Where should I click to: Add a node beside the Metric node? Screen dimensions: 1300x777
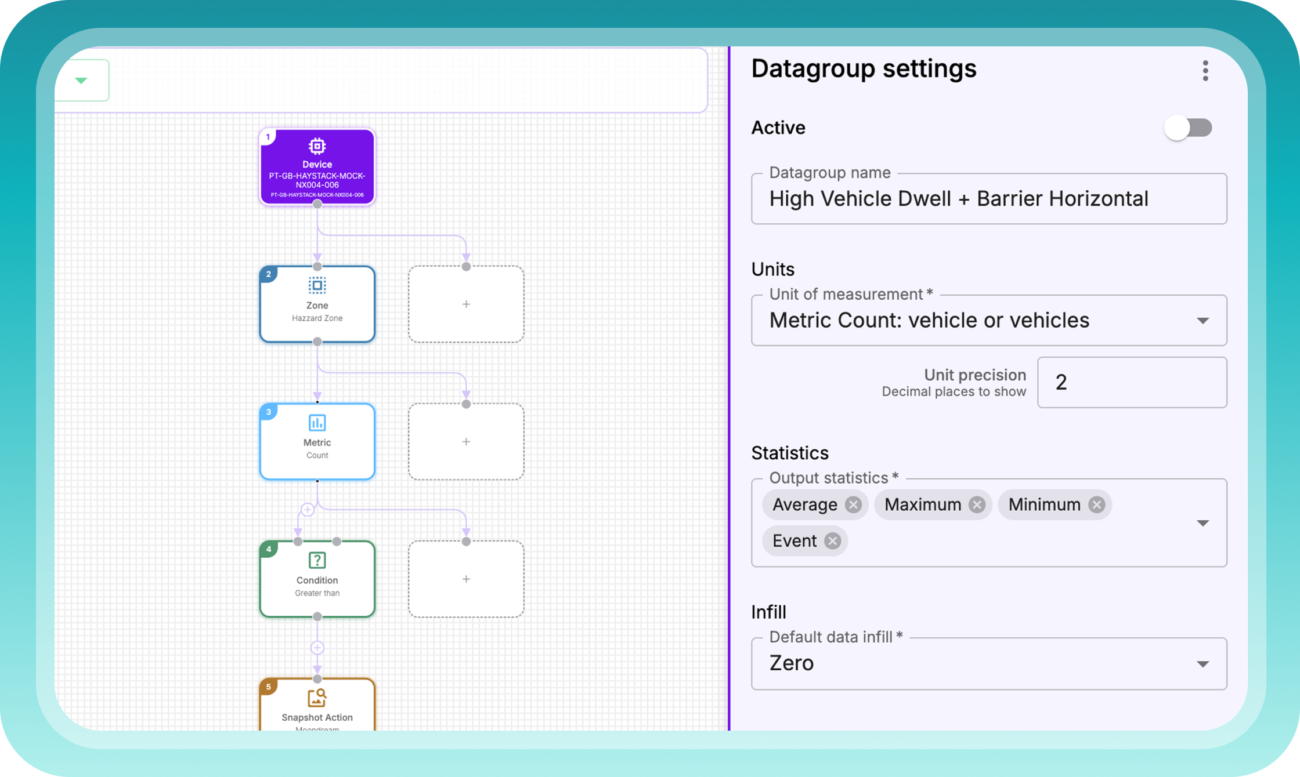tap(466, 442)
